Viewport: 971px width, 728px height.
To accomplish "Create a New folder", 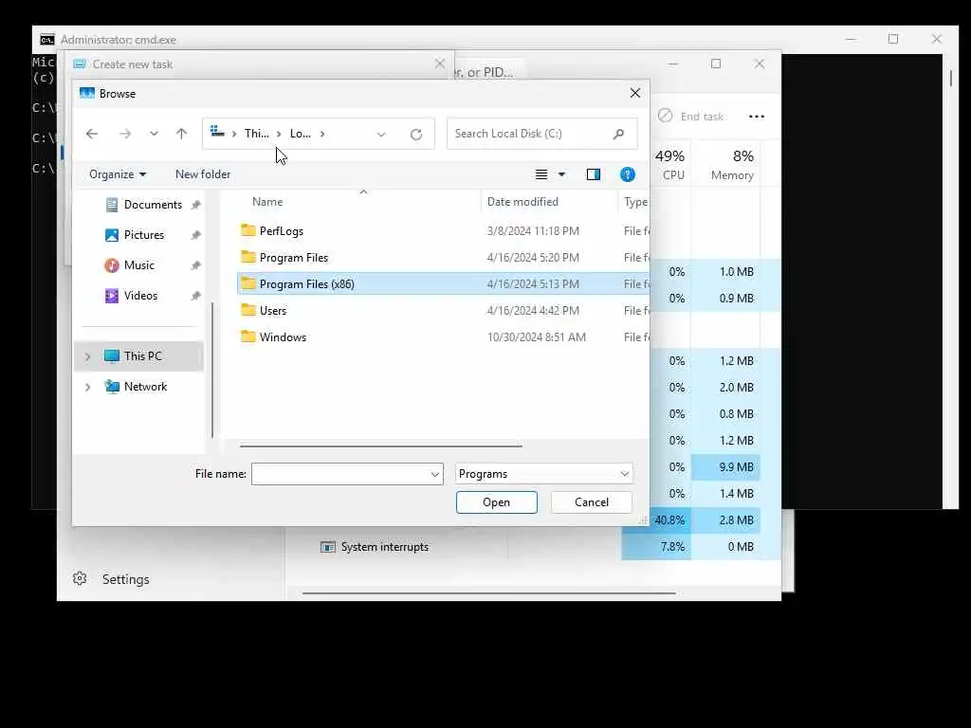I will [x=203, y=174].
